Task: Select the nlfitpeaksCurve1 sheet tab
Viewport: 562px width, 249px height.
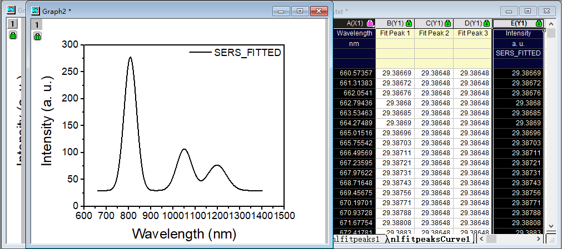Action: (429, 238)
